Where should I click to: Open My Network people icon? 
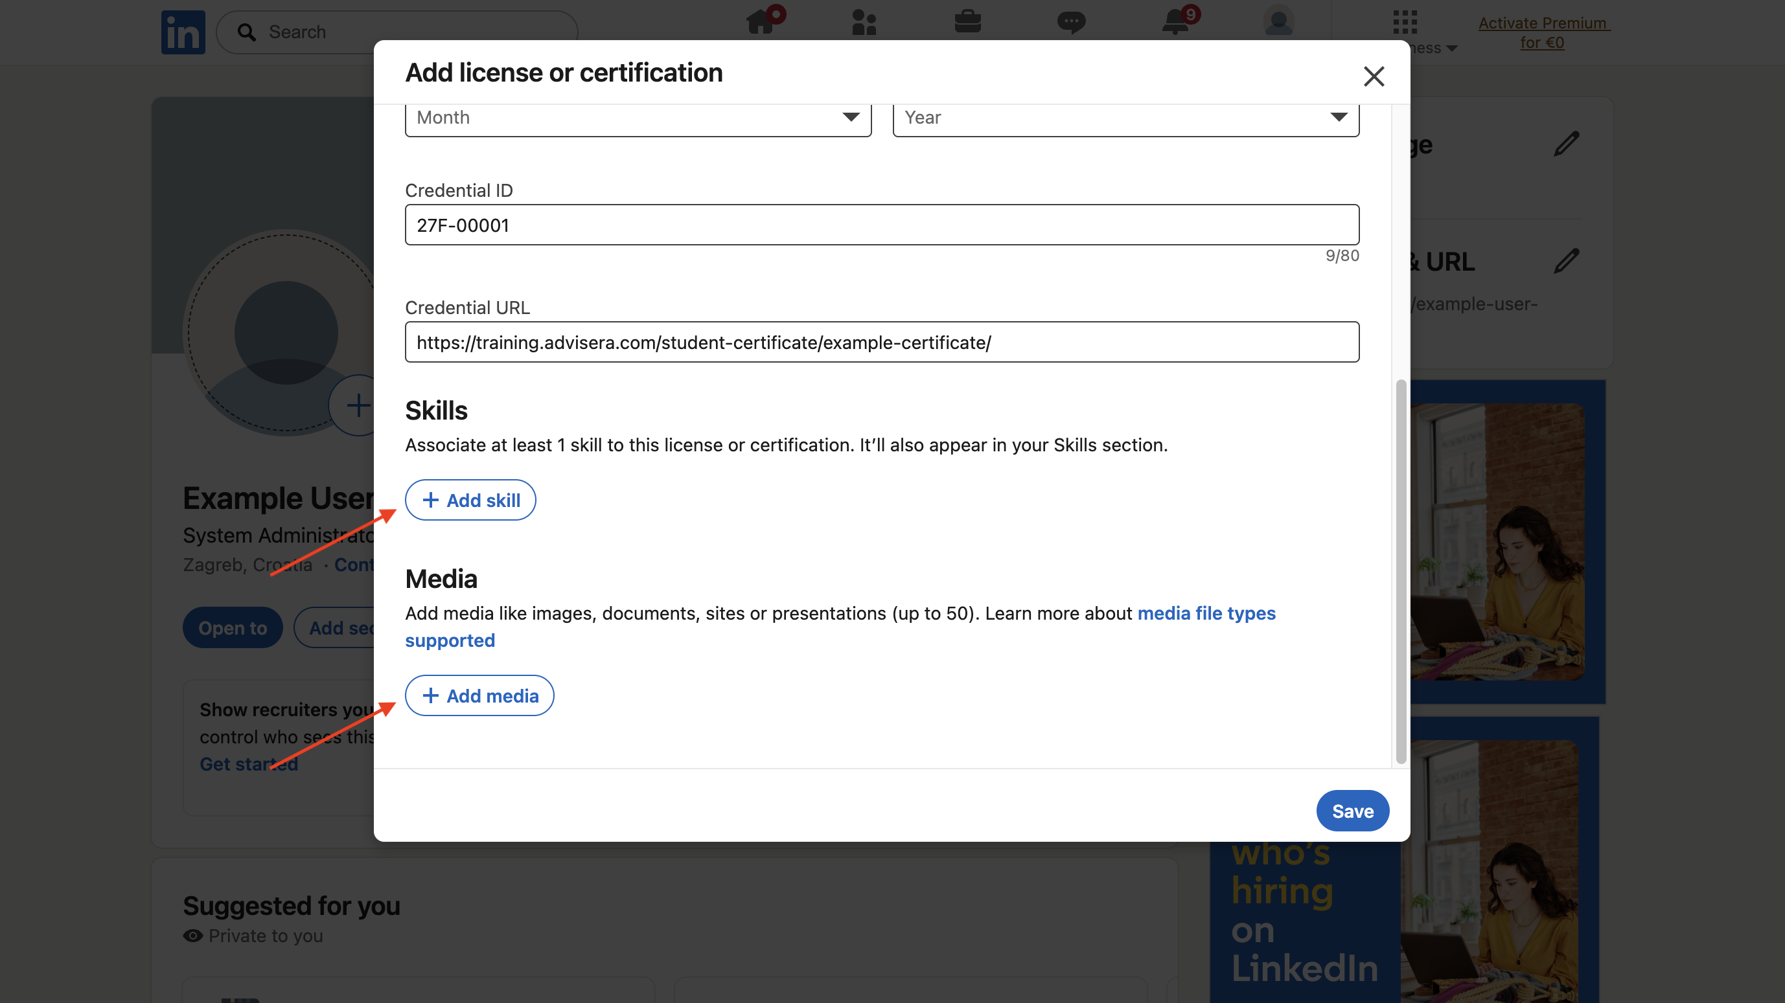[864, 21]
